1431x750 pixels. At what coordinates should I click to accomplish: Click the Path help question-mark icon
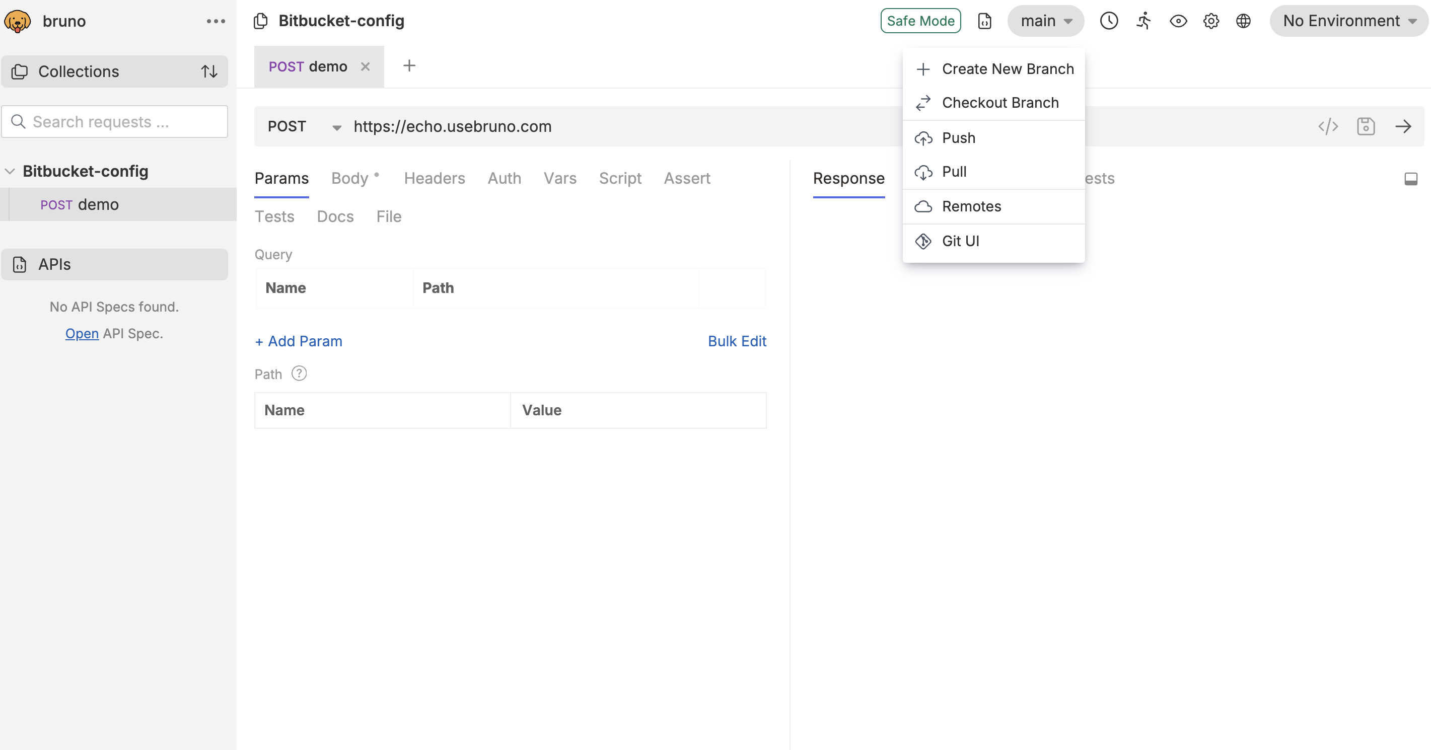(x=299, y=373)
